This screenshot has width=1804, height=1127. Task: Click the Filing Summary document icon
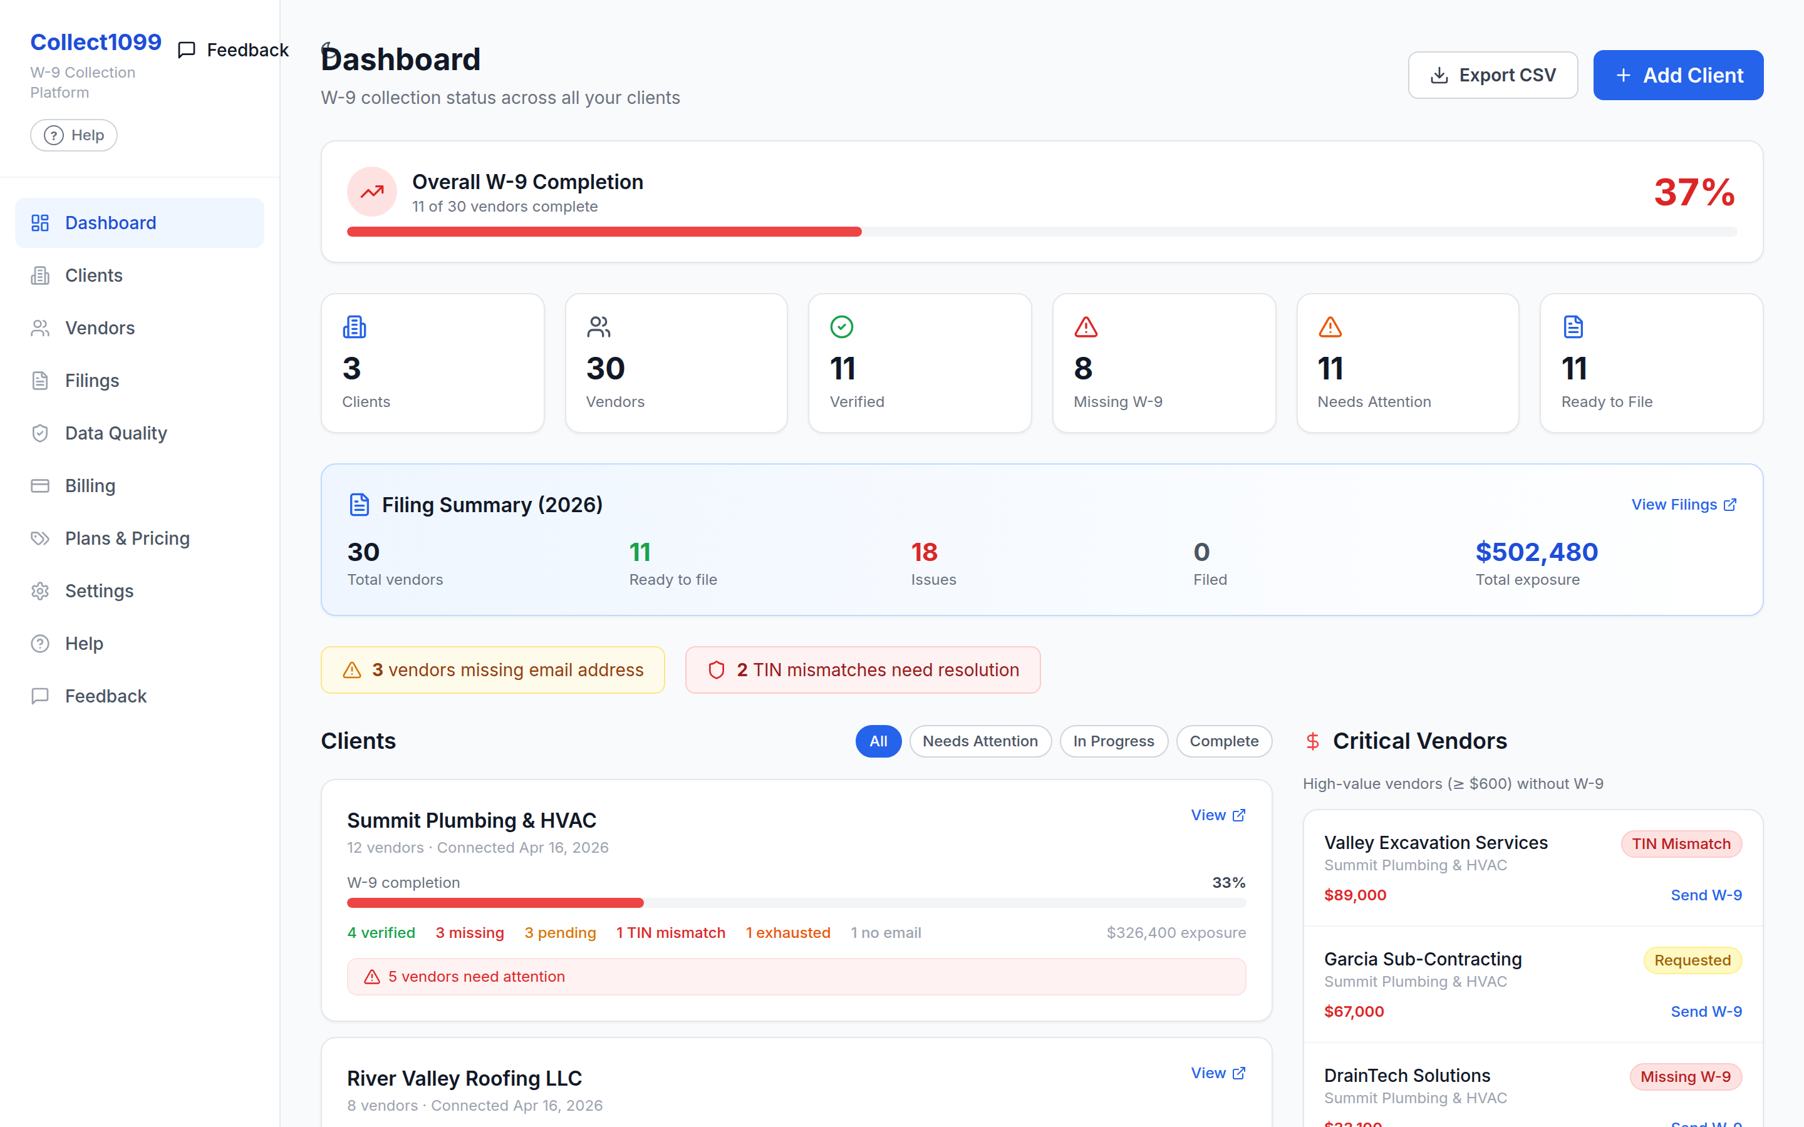[360, 505]
